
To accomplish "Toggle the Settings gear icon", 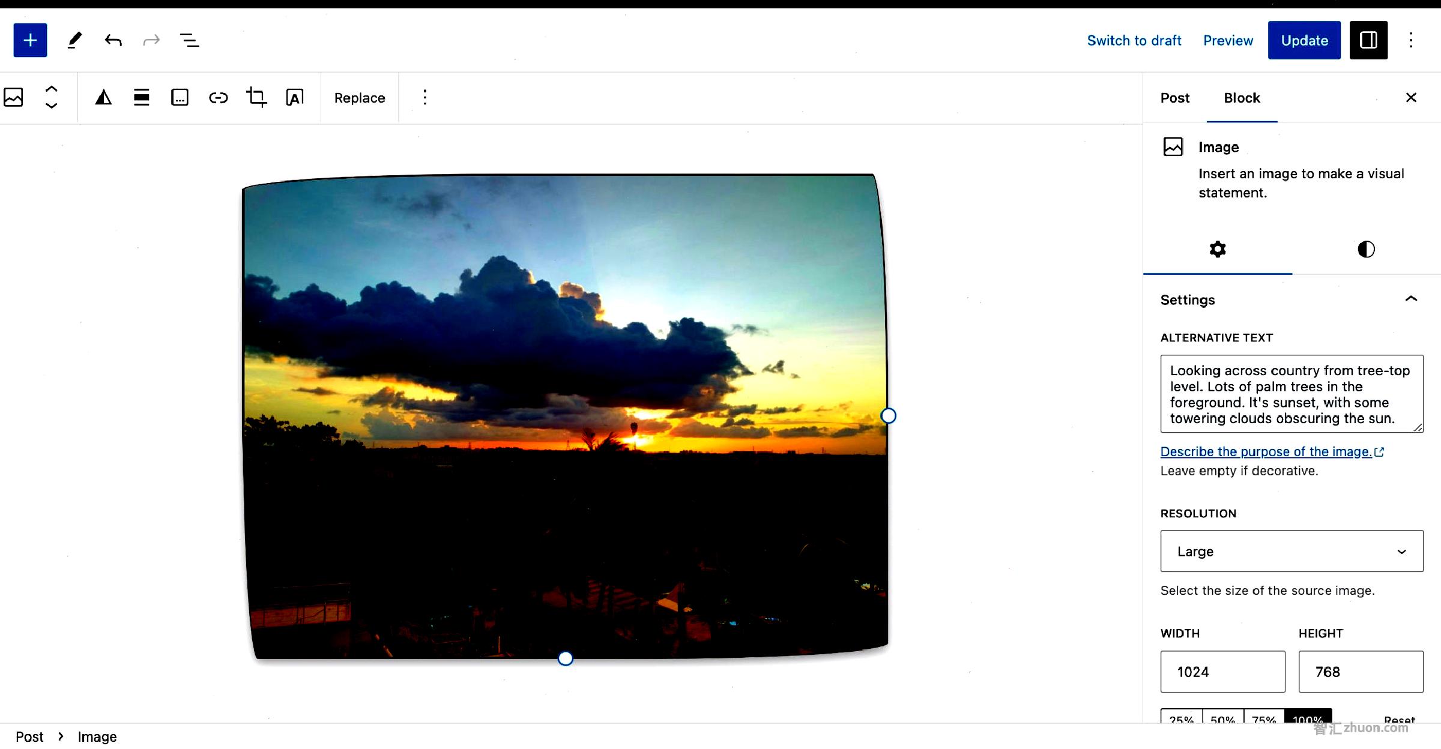I will point(1218,248).
